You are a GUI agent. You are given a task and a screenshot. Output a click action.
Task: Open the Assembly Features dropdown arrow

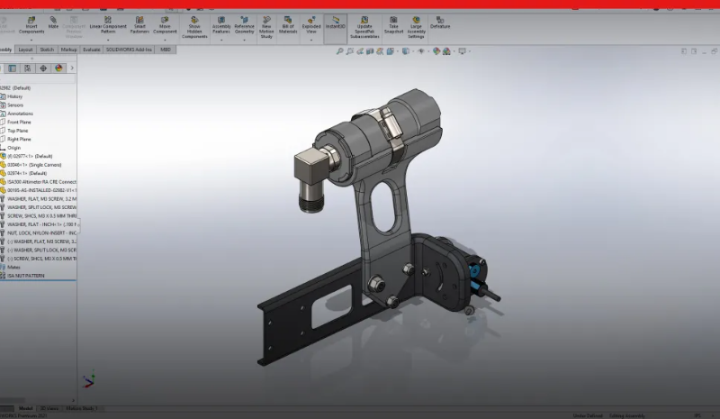point(221,41)
